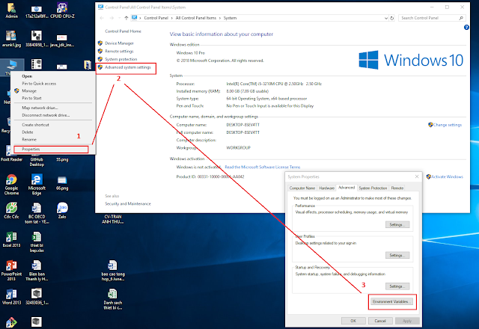479x329 pixels.
Task: Click the Change settings link
Action: tap(448, 125)
